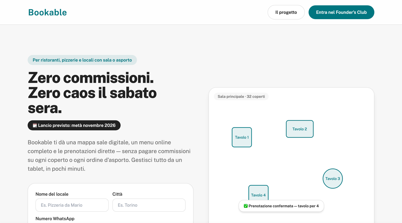Click the Sala principale 32 coperti label

click(241, 96)
